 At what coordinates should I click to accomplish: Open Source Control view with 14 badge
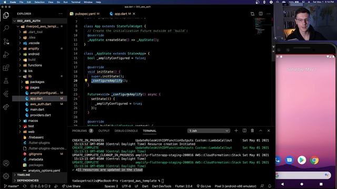tap(6, 41)
